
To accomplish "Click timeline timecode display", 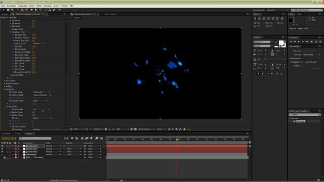I will tap(9, 138).
